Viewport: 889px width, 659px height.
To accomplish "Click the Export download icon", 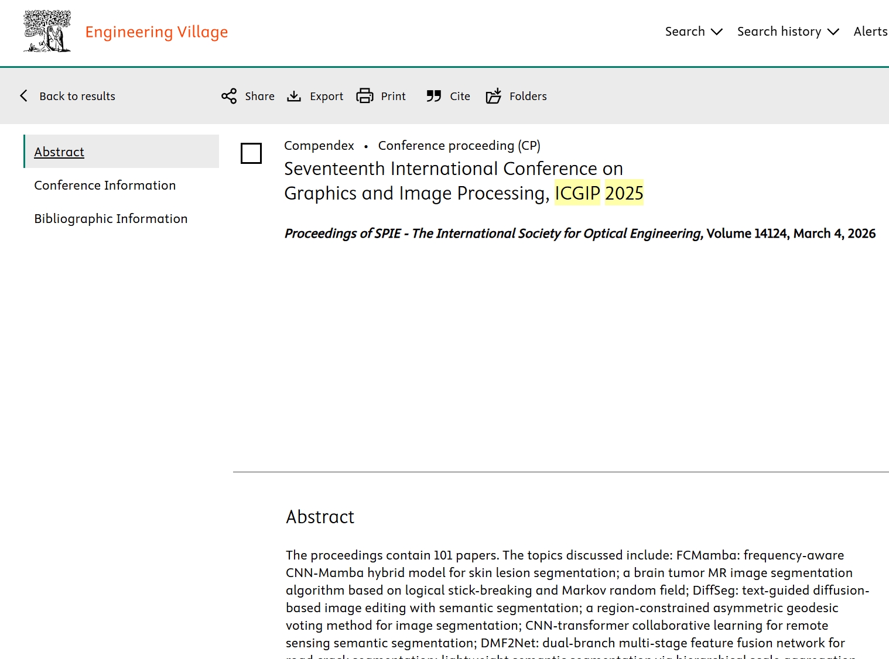I will tap(294, 96).
